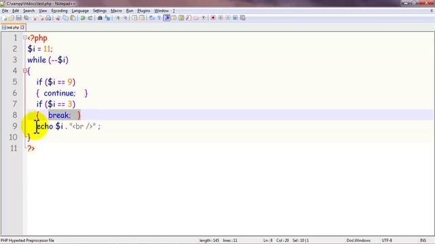This screenshot has width=435, height=244.
Task: Toggle synchronized vertical scrolling
Action: [x=135, y=18]
